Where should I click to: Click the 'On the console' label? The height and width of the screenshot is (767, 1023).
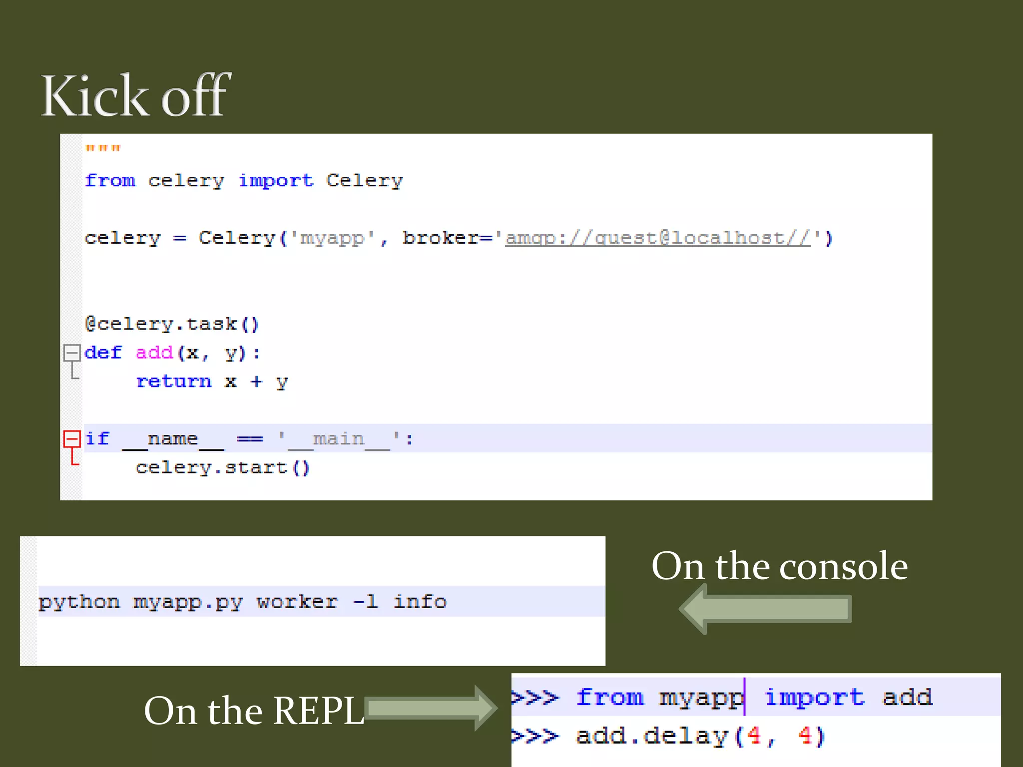780,566
